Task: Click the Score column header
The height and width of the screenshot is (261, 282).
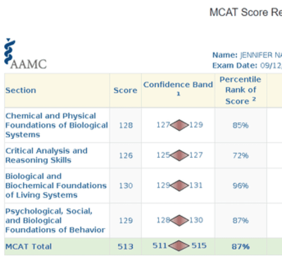Action: (x=125, y=90)
